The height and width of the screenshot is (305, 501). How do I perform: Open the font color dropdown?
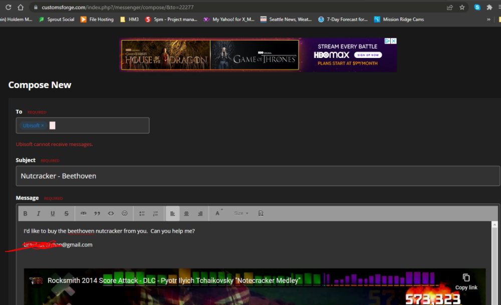[x=218, y=213]
